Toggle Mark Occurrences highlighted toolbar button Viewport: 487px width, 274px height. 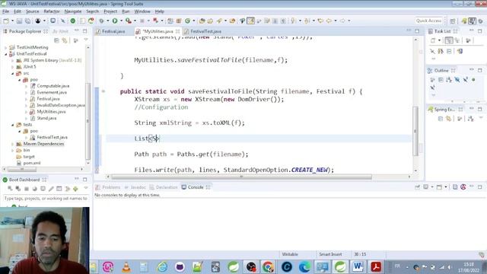pos(250,21)
